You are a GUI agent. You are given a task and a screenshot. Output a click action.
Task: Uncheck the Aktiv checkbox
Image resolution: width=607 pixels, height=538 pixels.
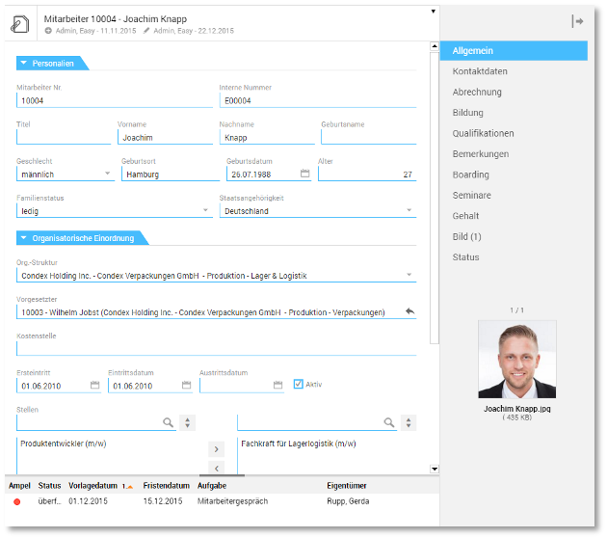(x=298, y=384)
